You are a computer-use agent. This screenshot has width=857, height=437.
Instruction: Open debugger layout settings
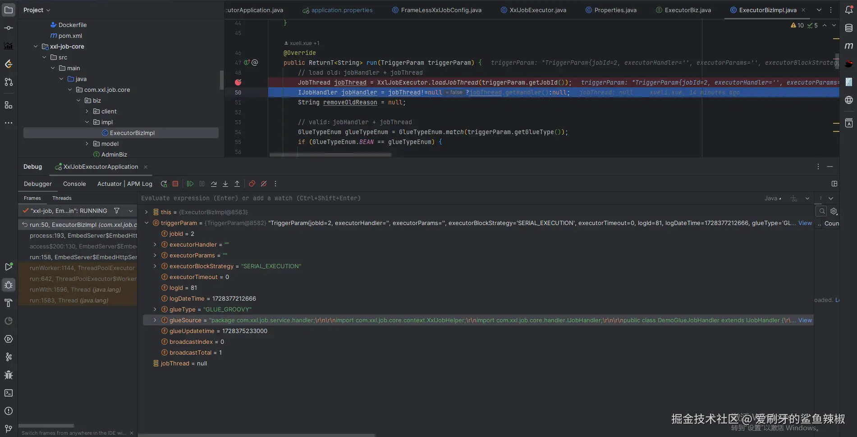point(834,184)
